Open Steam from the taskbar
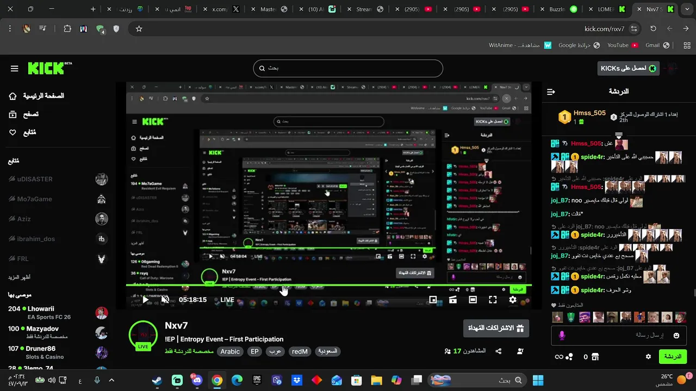The image size is (696, 391). tap(157, 380)
